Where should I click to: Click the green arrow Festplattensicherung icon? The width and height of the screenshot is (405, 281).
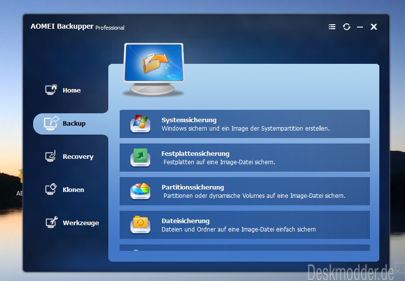click(x=140, y=157)
